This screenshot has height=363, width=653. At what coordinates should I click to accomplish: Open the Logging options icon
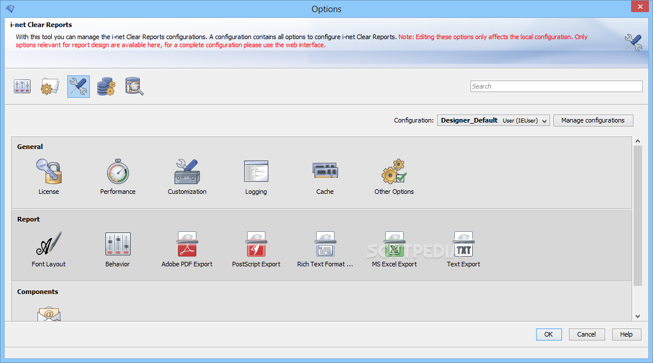[256, 171]
